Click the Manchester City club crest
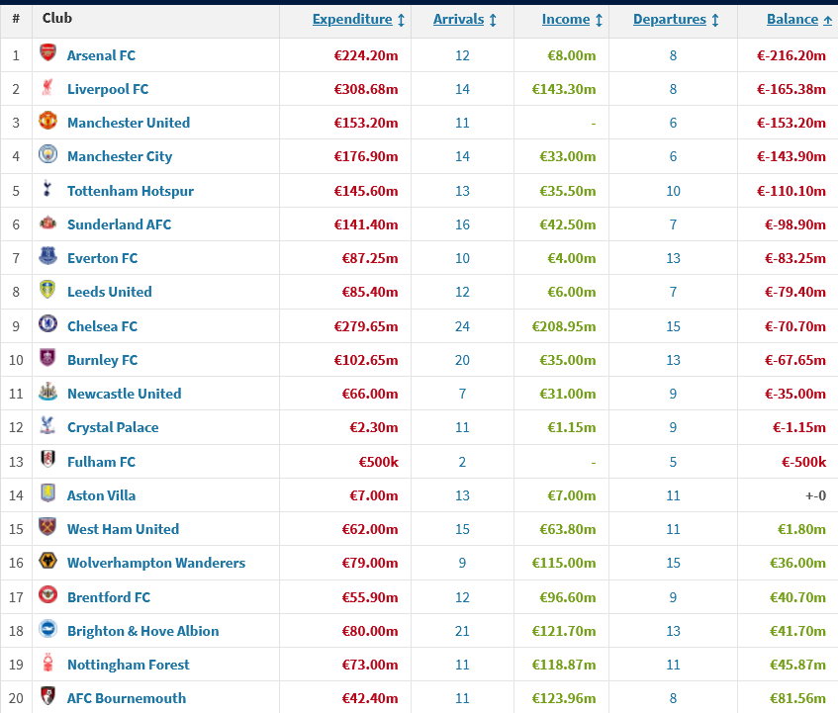 click(47, 154)
